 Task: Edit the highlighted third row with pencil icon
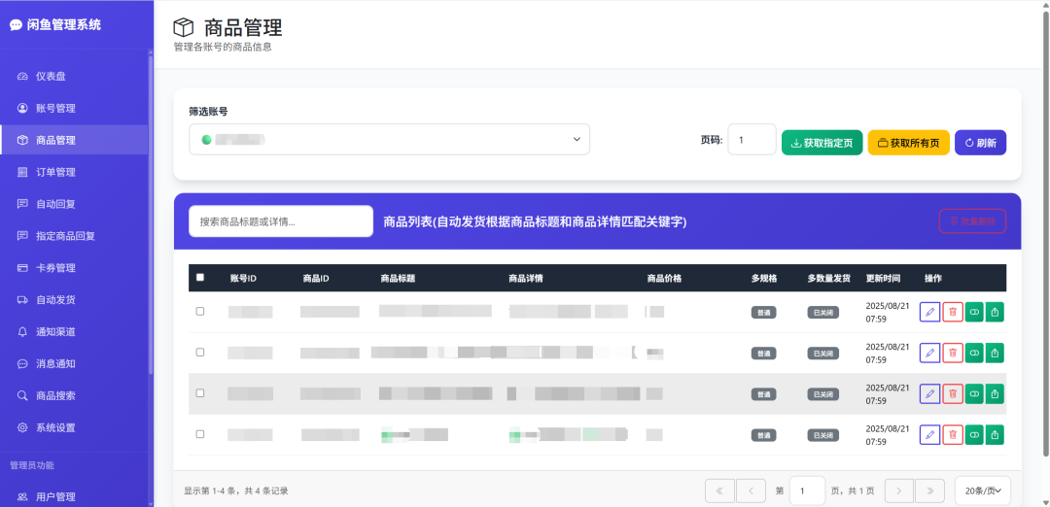tap(929, 394)
